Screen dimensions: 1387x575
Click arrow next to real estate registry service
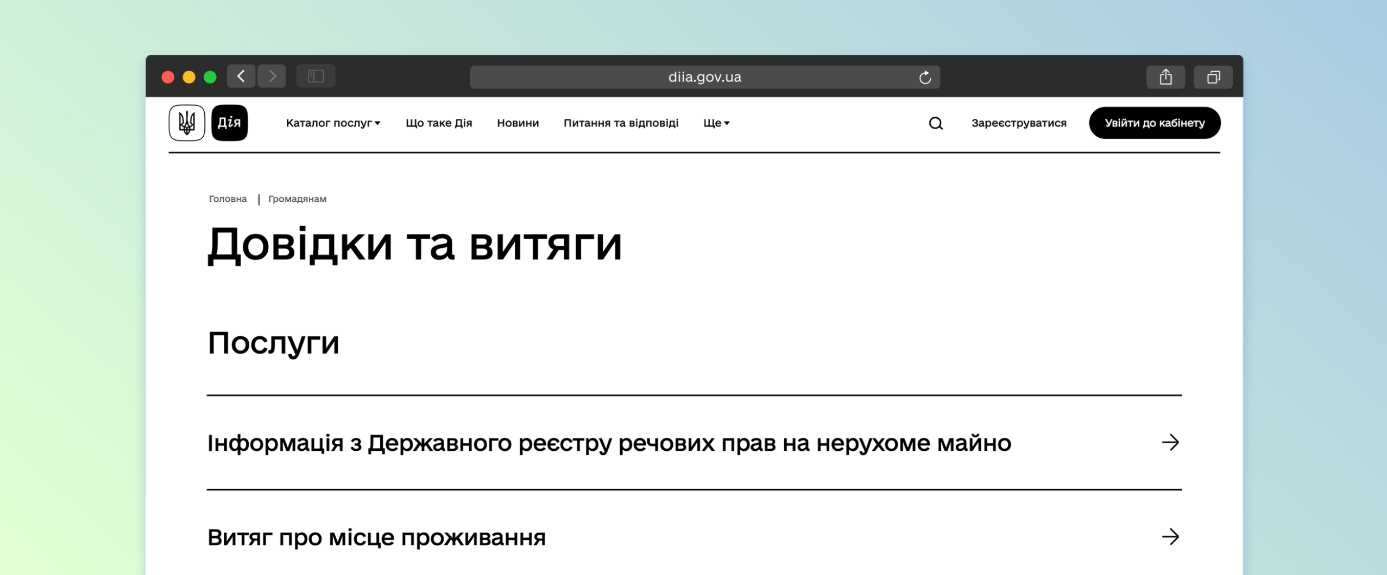tap(1170, 443)
